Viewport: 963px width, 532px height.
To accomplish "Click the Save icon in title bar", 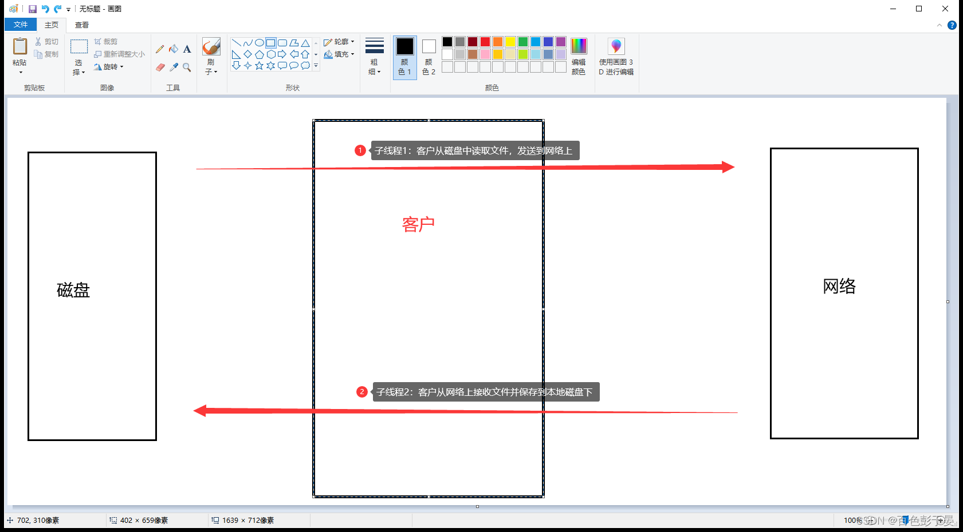I will pyautogui.click(x=33, y=9).
